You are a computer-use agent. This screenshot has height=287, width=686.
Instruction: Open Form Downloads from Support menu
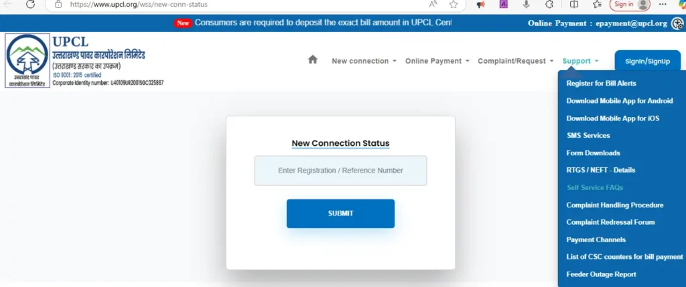594,153
